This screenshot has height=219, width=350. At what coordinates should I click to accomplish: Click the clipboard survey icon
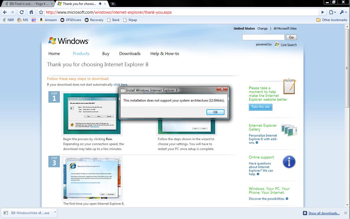[x=290, y=86]
